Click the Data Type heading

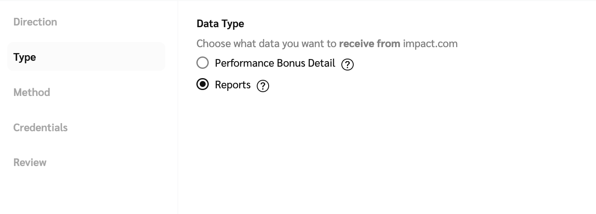click(220, 24)
